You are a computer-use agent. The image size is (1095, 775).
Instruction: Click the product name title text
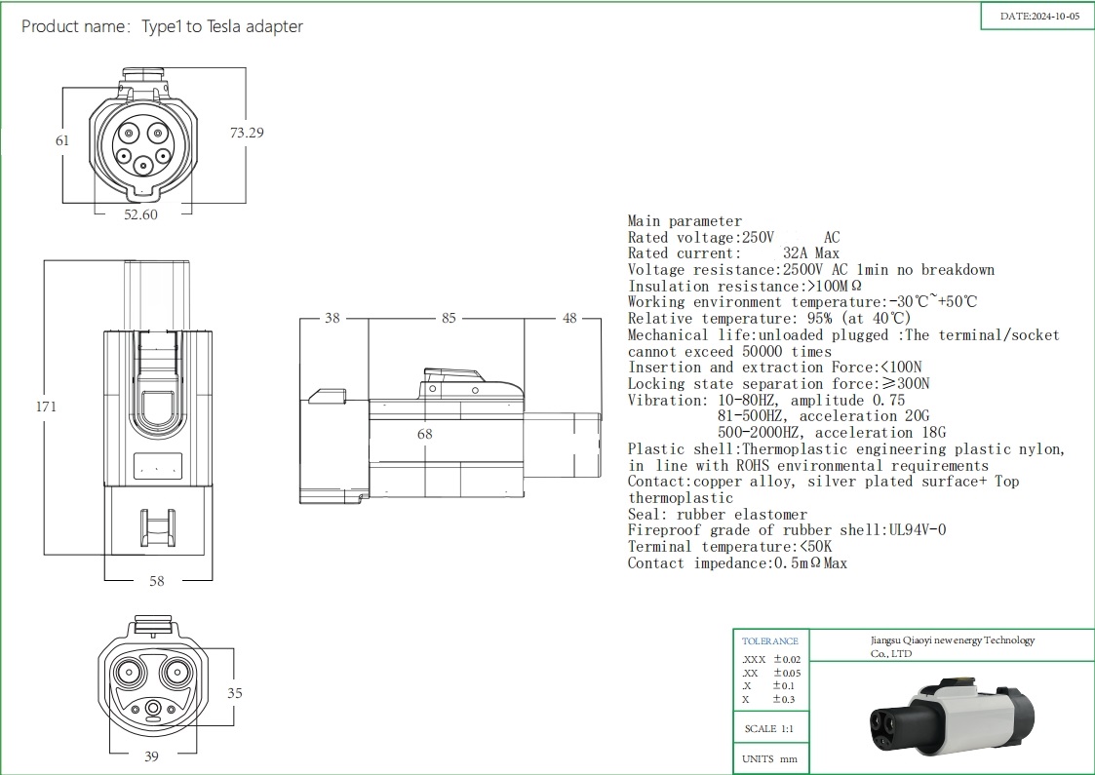[x=162, y=26]
